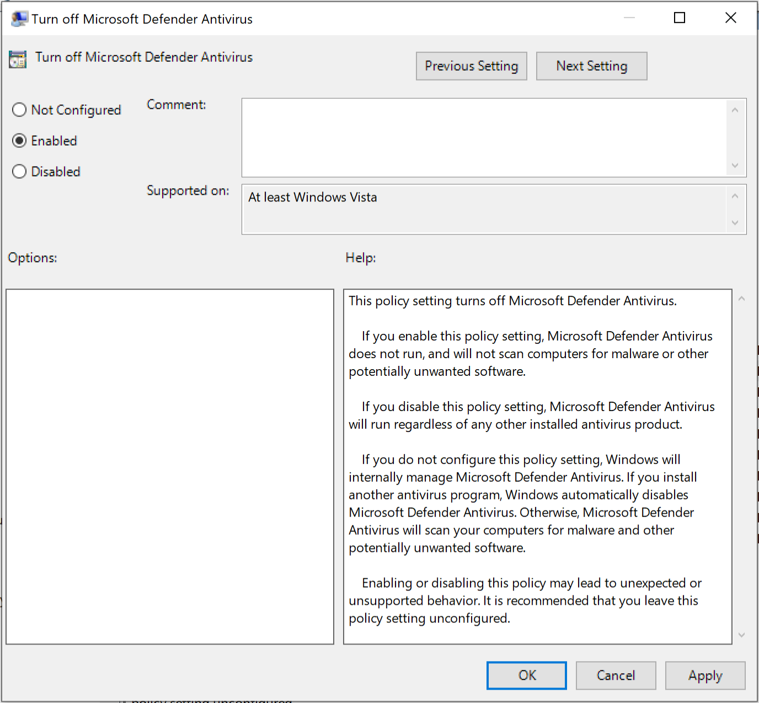Confirm changes with OK button
The height and width of the screenshot is (703, 759).
coord(527,675)
